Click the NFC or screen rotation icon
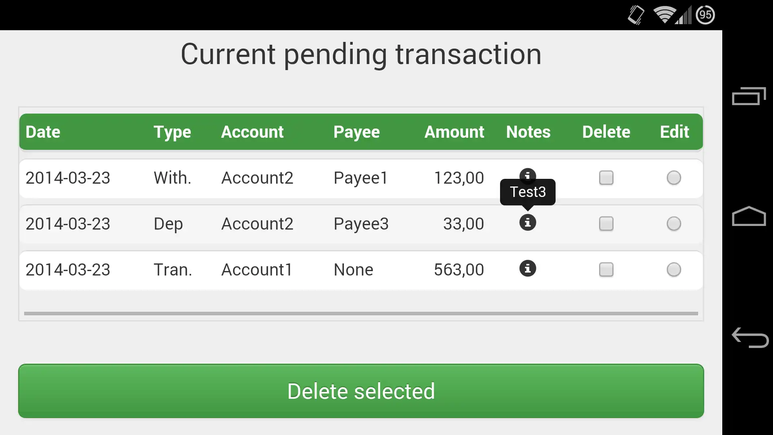This screenshot has width=773, height=435. [635, 14]
